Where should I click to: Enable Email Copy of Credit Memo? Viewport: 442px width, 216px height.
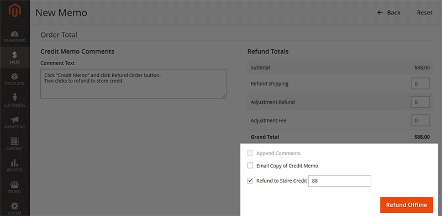tap(250, 166)
